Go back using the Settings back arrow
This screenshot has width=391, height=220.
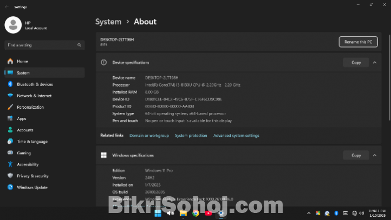click(x=6, y=7)
